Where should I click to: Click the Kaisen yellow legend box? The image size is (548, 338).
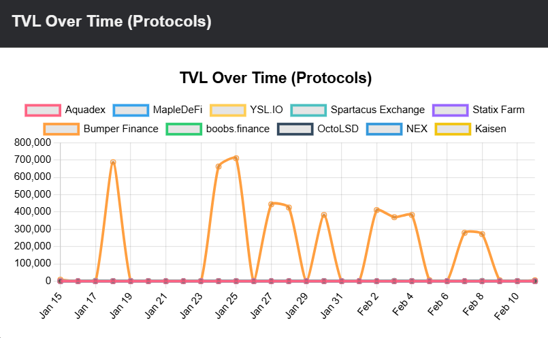pos(453,128)
